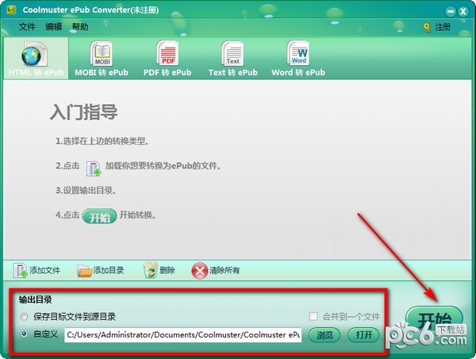Click the 删除 recycle bin icon
Viewport: 476px width, 359px height.
click(151, 270)
